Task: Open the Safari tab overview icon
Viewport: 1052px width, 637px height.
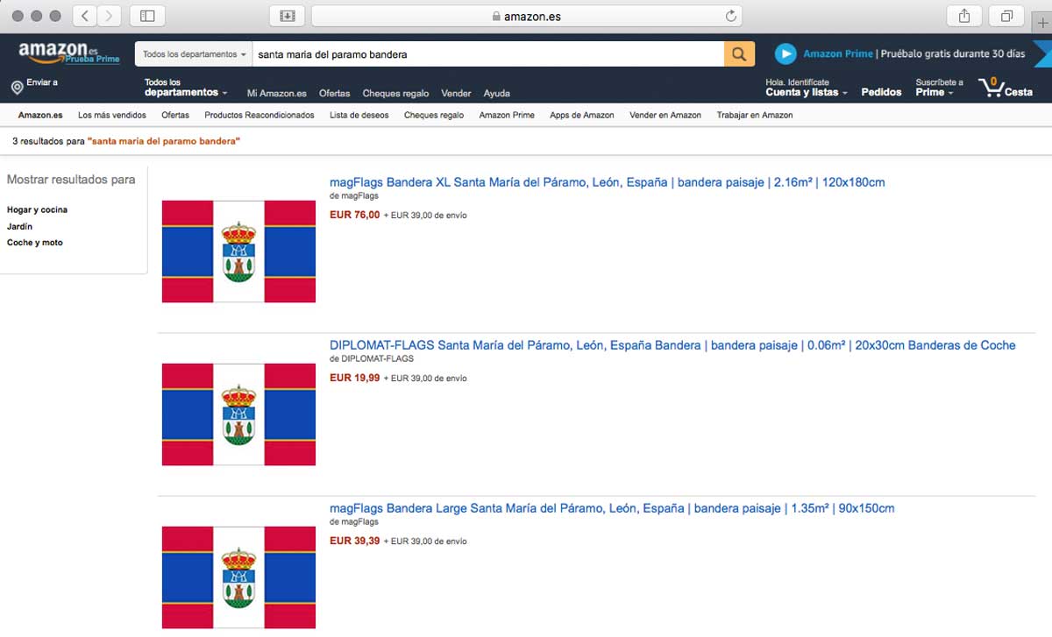Action: 1006,16
